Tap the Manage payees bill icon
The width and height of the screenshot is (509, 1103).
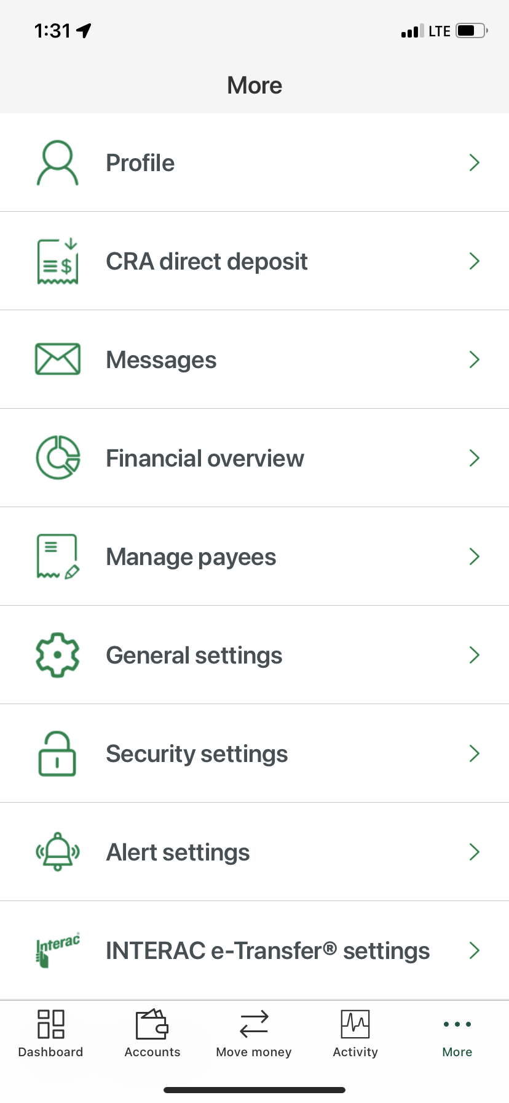tap(58, 556)
